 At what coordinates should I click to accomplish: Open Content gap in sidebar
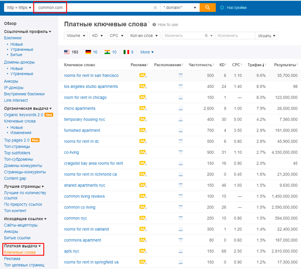pyautogui.click(x=15, y=178)
